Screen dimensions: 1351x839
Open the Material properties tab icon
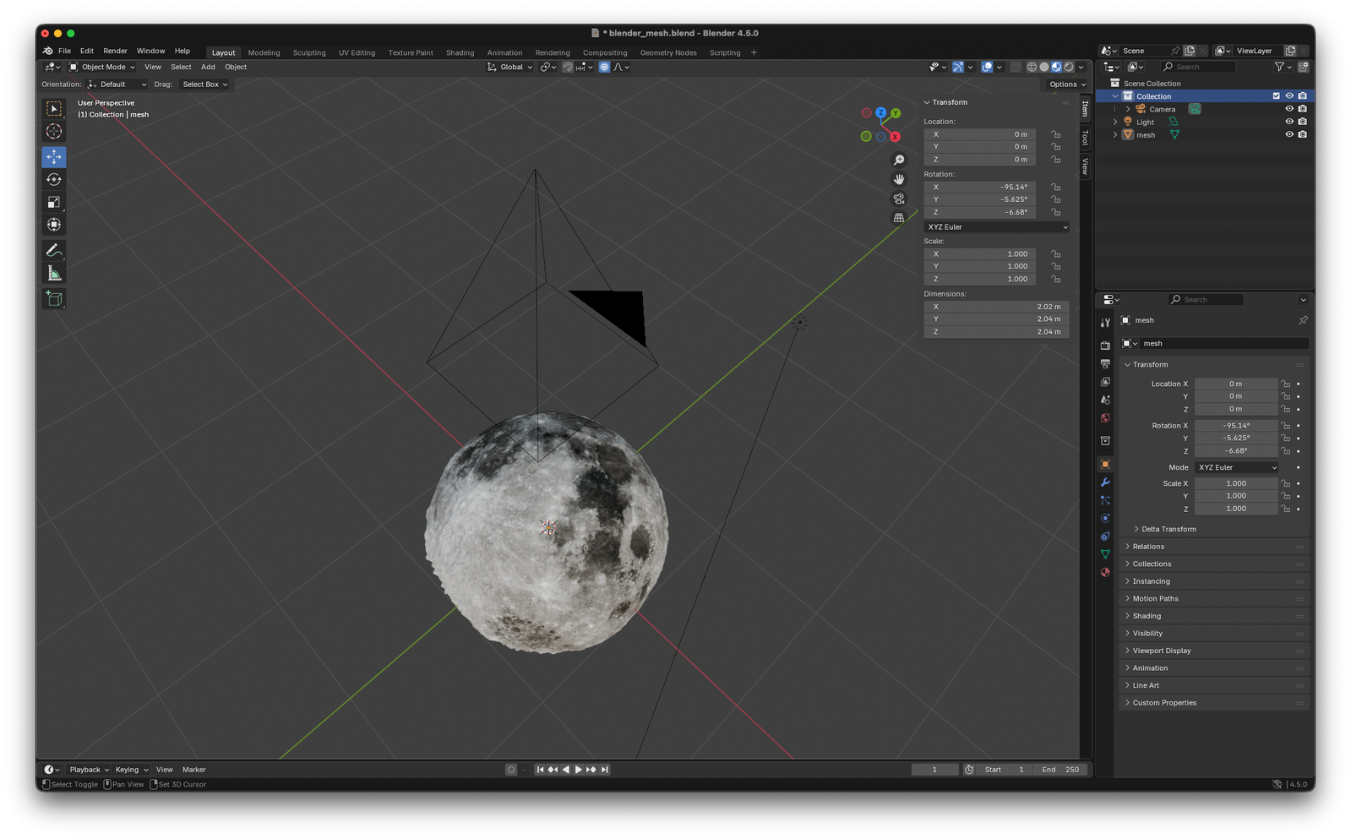click(x=1105, y=572)
